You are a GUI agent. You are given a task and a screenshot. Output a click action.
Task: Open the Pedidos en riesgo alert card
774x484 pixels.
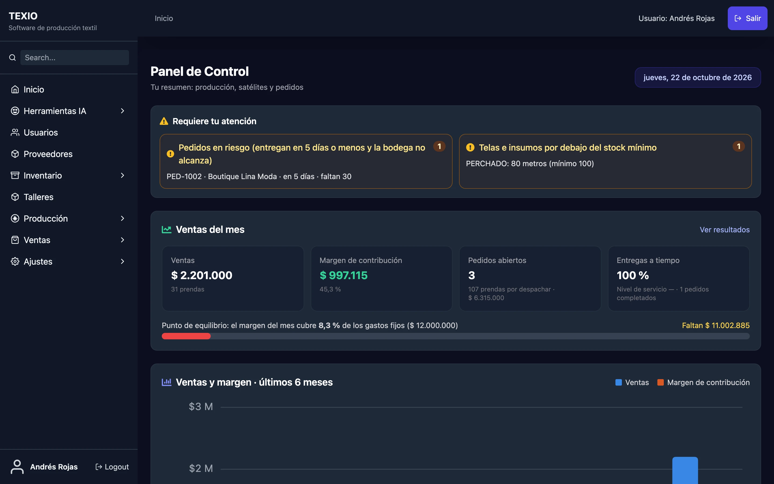coord(306,161)
